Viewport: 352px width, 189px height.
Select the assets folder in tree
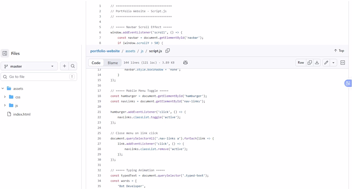pos(18,89)
